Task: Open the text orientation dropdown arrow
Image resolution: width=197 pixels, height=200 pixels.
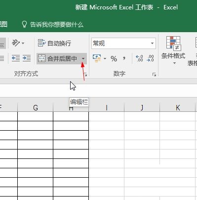Action: [23, 43]
